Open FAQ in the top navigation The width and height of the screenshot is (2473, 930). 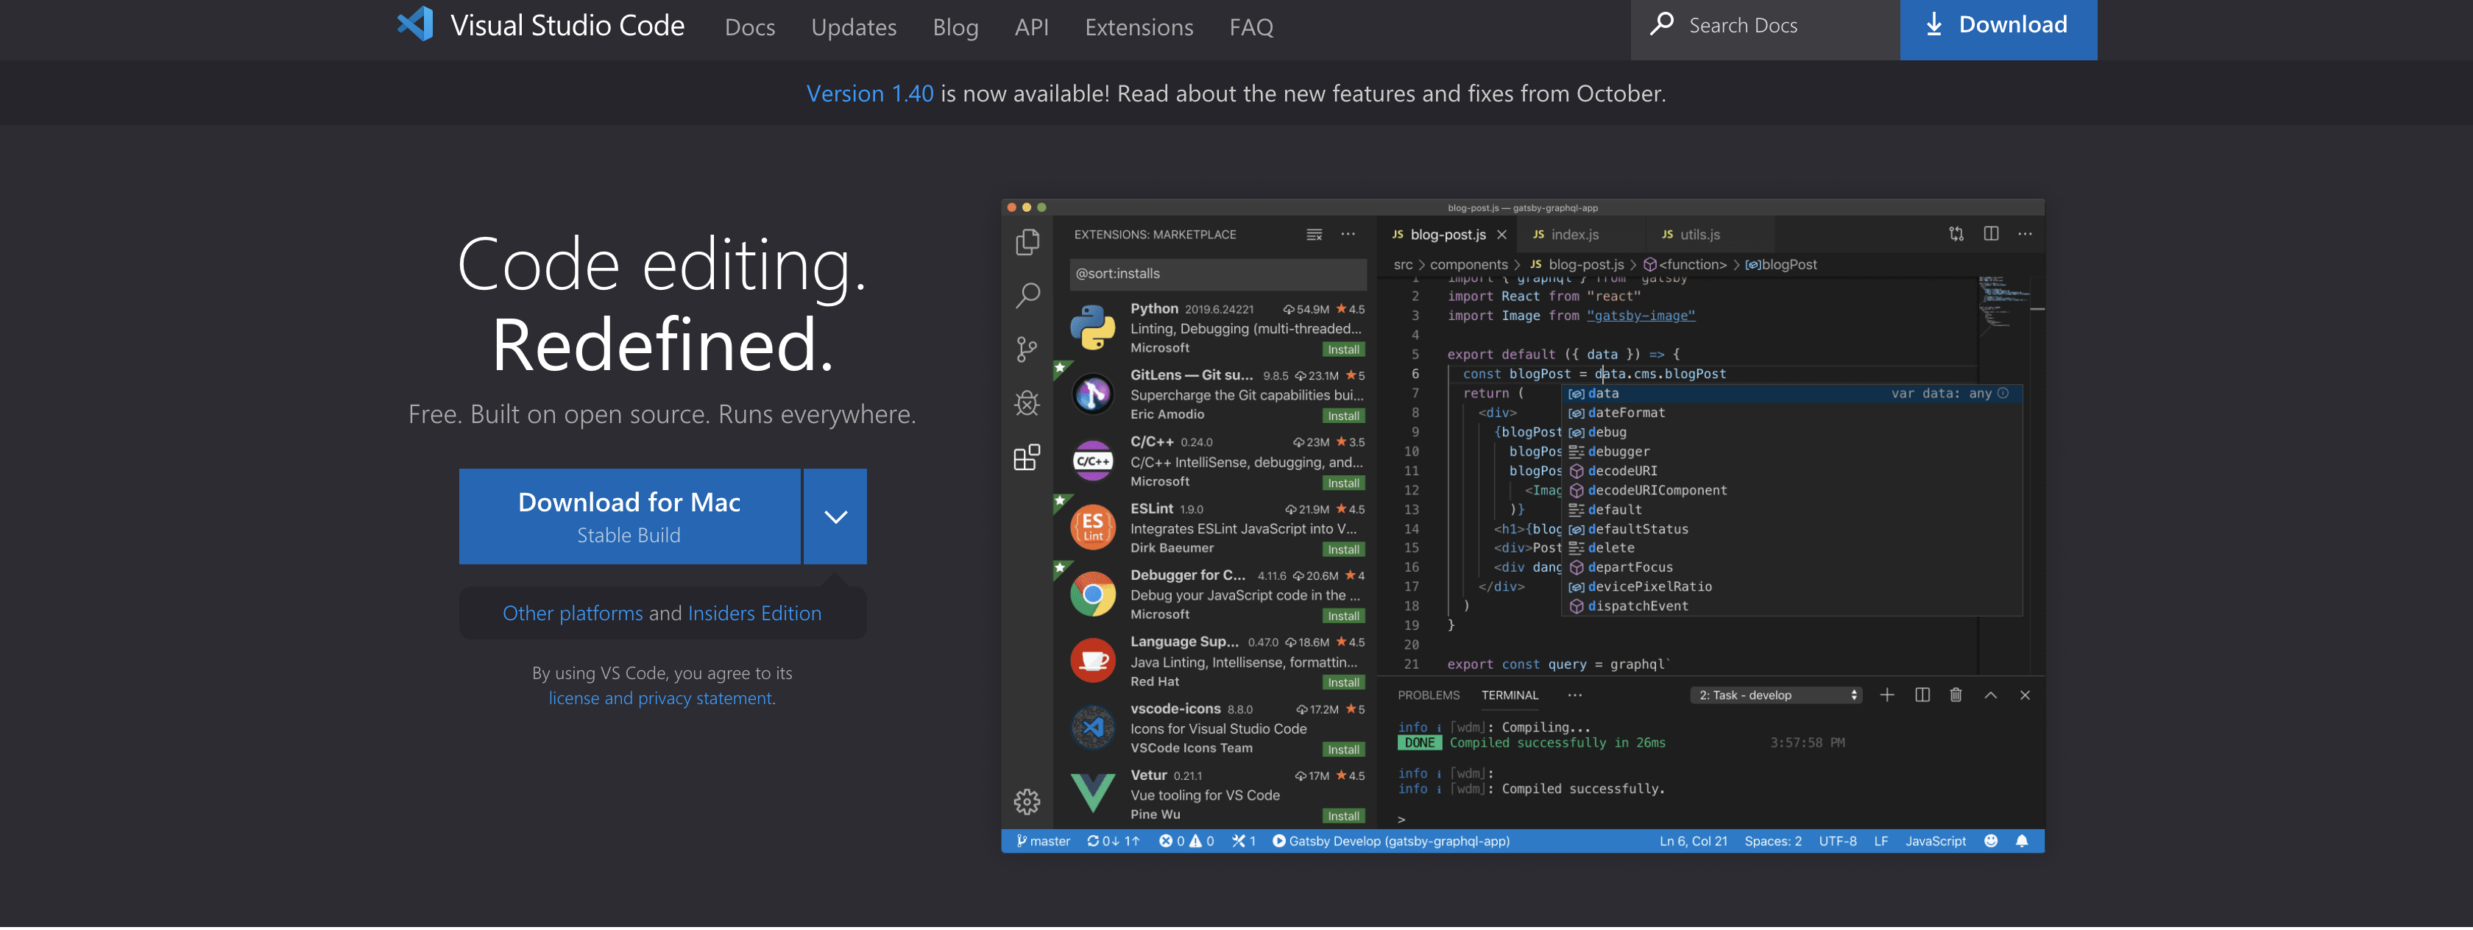tap(1251, 27)
